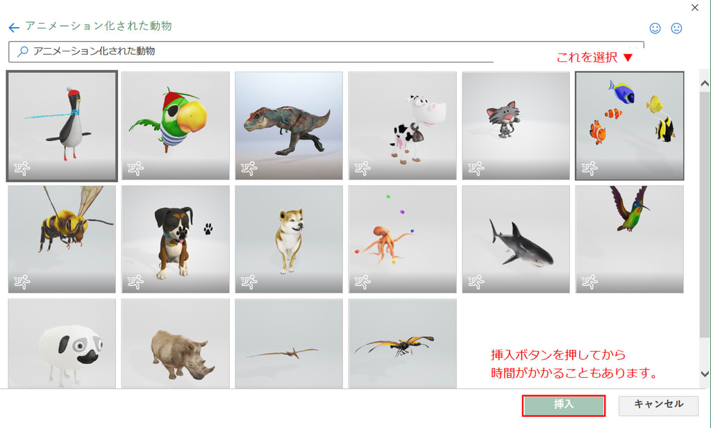Click the sad face feedback icon

(676, 28)
